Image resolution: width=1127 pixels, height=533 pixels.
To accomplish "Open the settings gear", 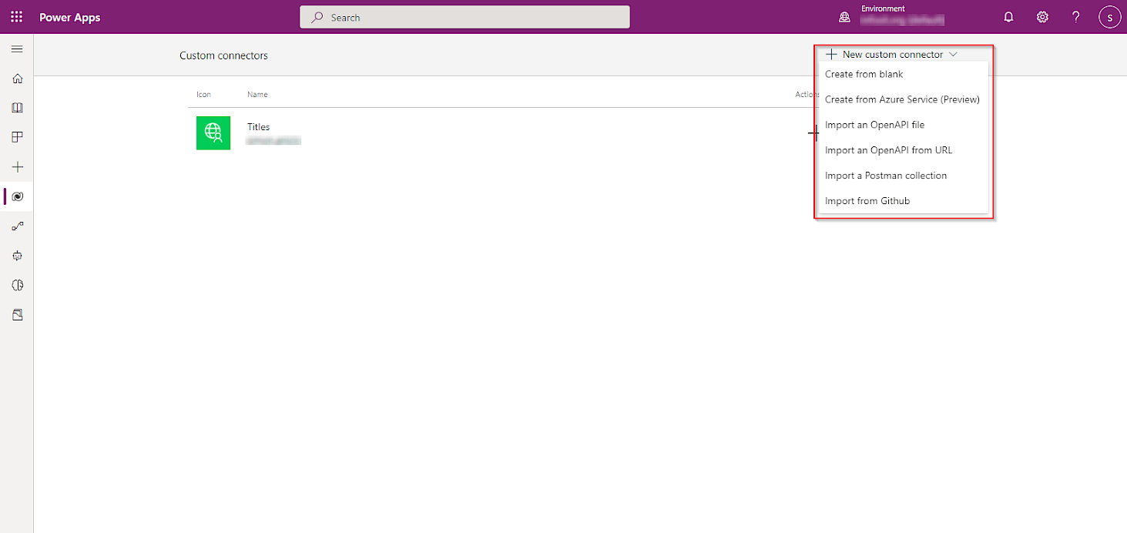I will [x=1042, y=17].
